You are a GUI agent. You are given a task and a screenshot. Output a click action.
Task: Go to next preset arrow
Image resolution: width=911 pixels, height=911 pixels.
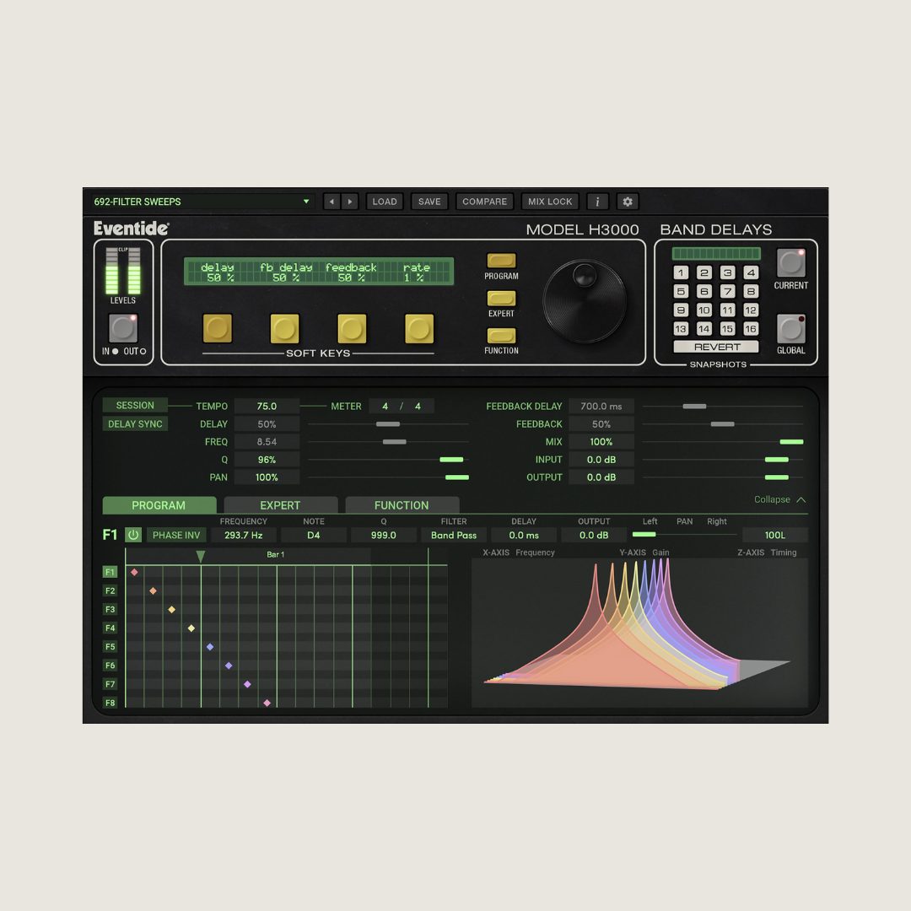[x=350, y=202]
